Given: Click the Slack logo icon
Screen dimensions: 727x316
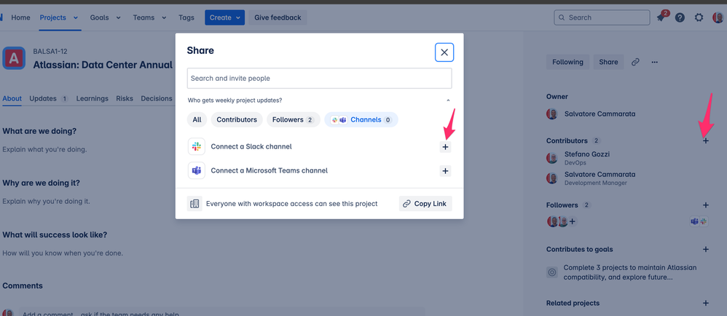Looking at the screenshot, I should (x=197, y=146).
